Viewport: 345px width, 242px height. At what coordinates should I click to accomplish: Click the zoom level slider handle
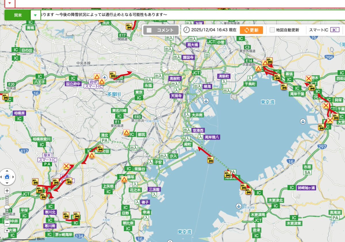click(x=7, y=207)
